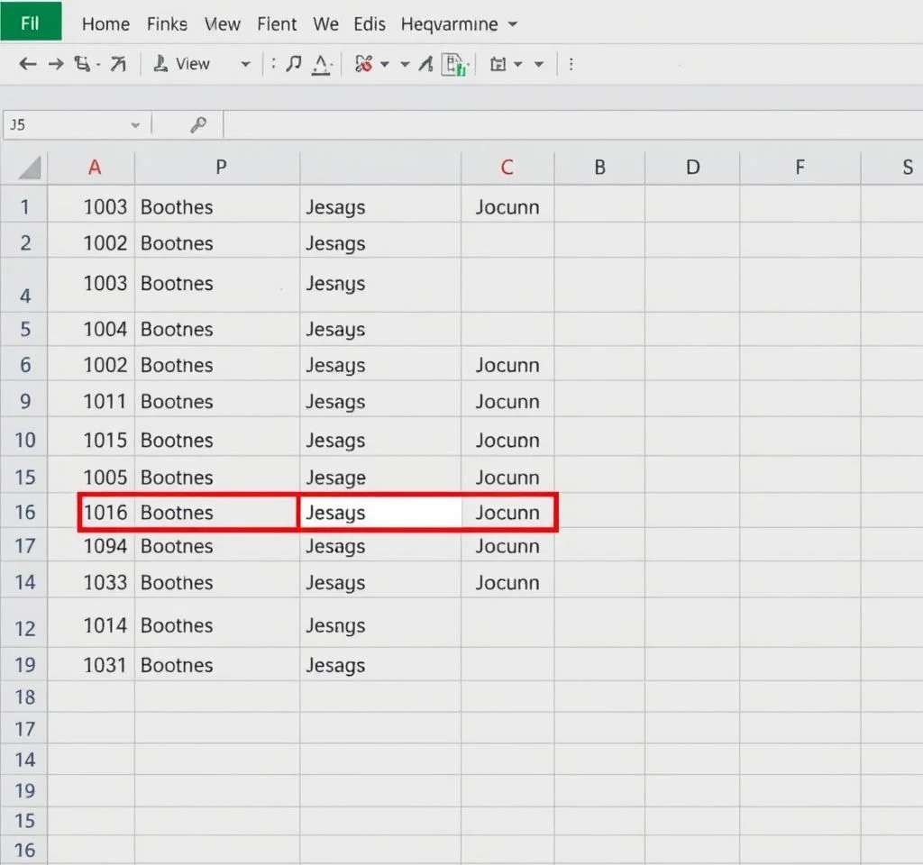
Task: Open the green Fil tab
Action: click(x=31, y=23)
